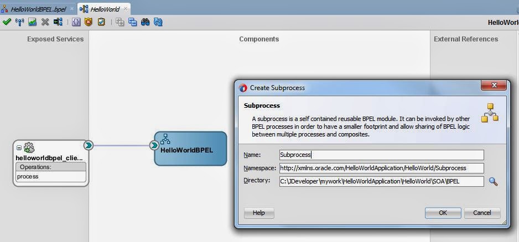Image resolution: width=519 pixels, height=242 pixels.
Task: Click the BPEL flow icon in HelloWorldBPEL
Action: tap(165, 139)
